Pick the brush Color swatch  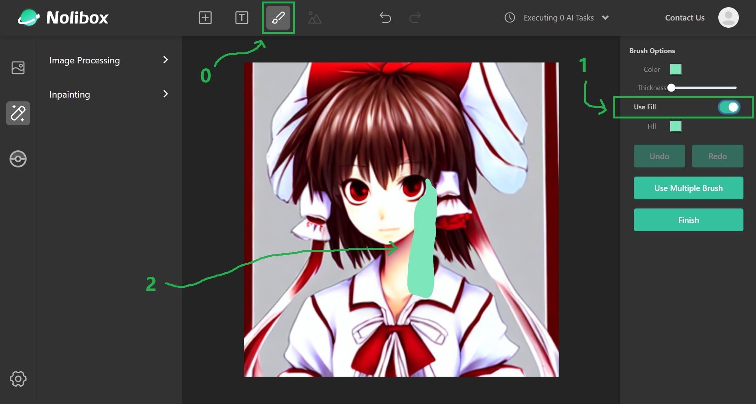click(x=675, y=69)
